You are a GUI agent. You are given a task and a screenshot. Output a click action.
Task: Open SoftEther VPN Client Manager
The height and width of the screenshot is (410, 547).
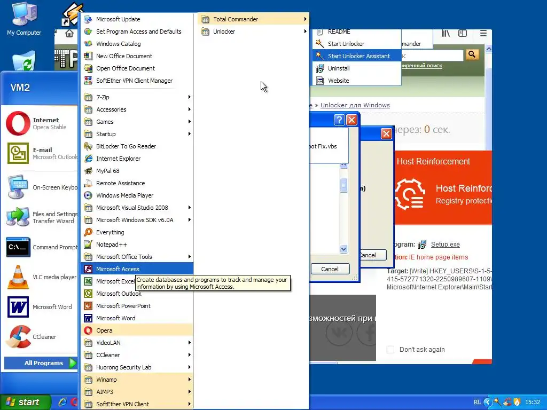pos(137,81)
